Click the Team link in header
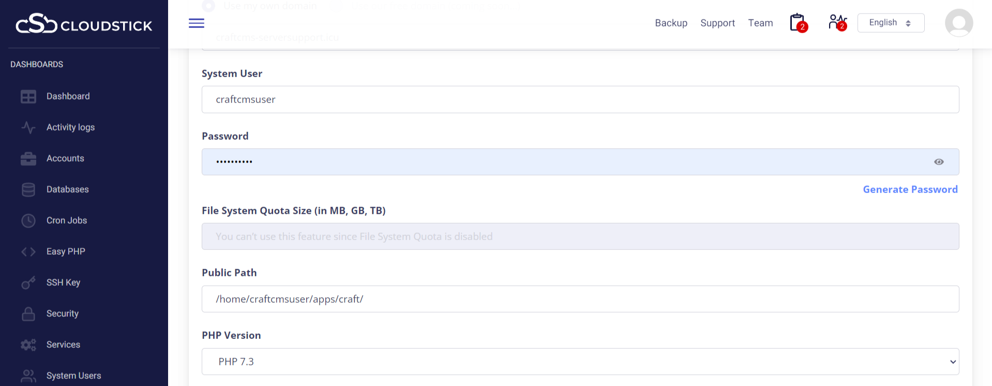992x386 pixels. (x=760, y=23)
